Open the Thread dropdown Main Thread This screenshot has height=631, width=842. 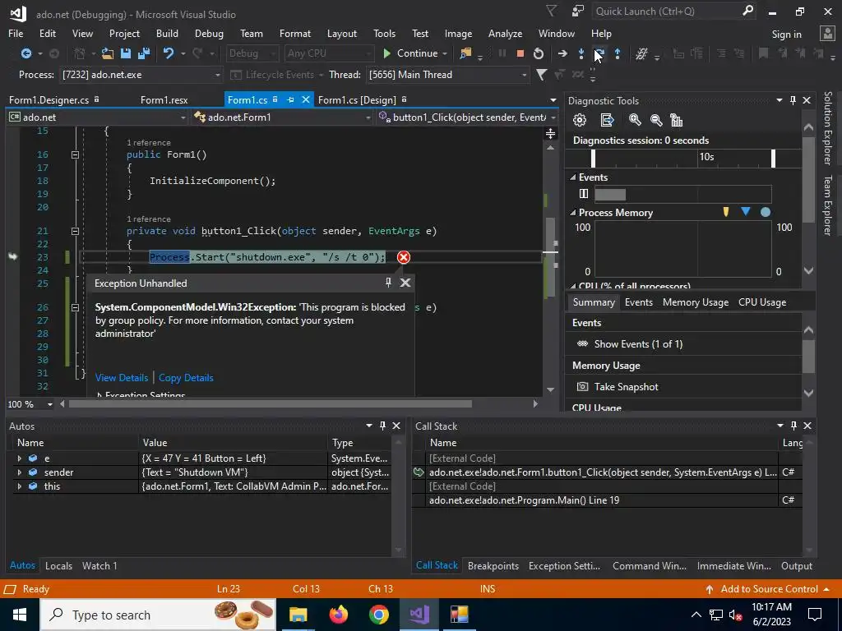tap(448, 75)
